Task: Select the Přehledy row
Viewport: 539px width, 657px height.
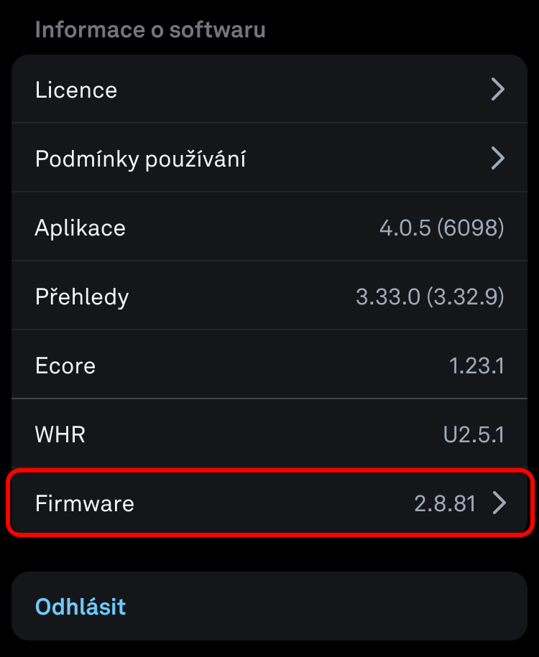Action: point(269,295)
